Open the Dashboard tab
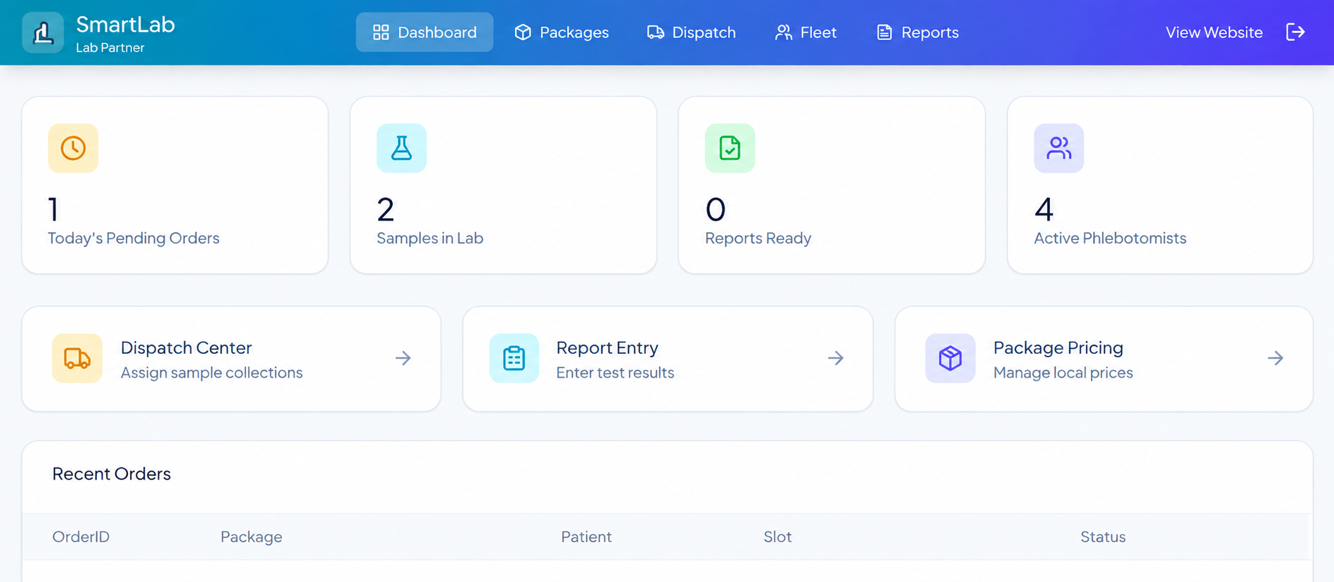This screenshot has height=582, width=1334. coord(425,32)
